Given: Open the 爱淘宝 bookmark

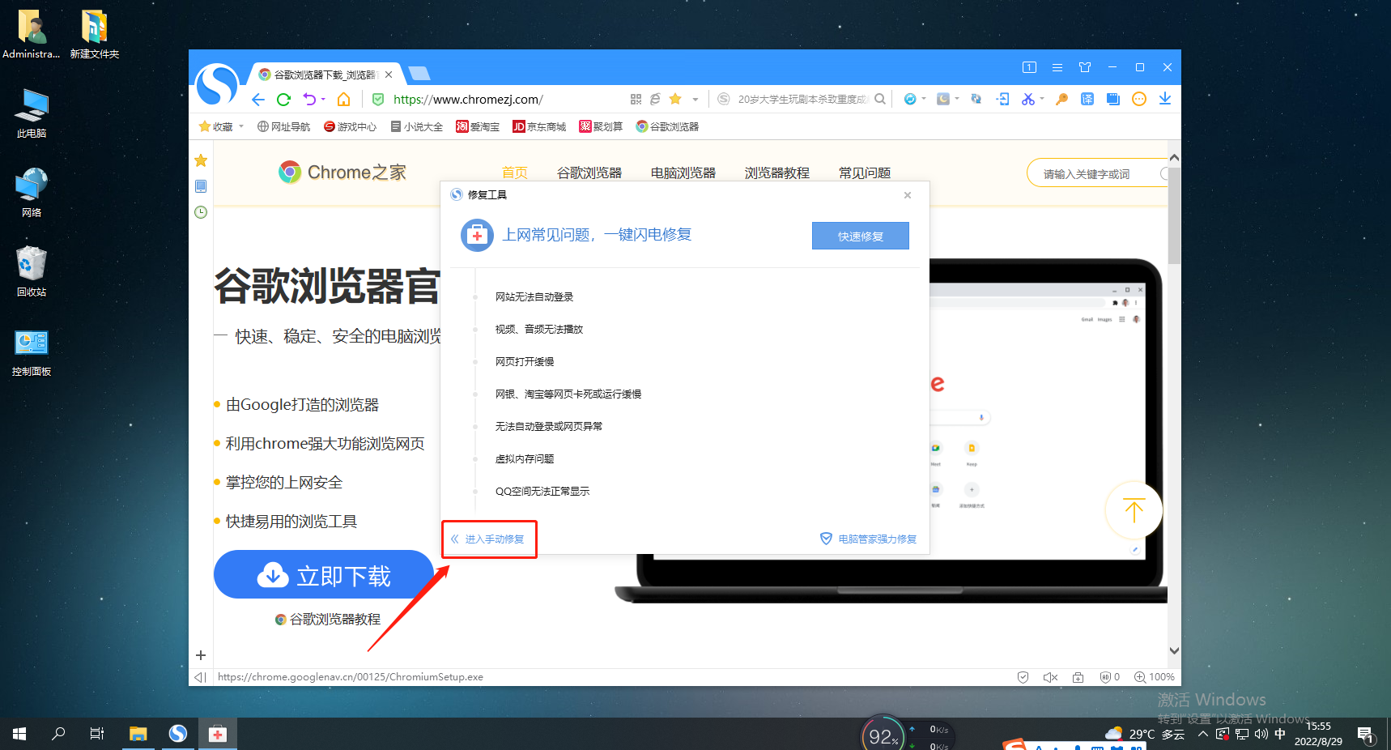Looking at the screenshot, I should tap(478, 126).
